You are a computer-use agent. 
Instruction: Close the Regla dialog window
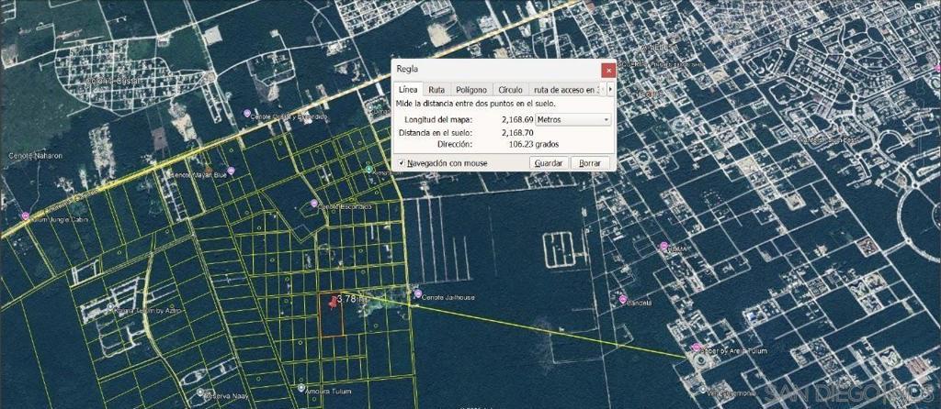coord(607,70)
